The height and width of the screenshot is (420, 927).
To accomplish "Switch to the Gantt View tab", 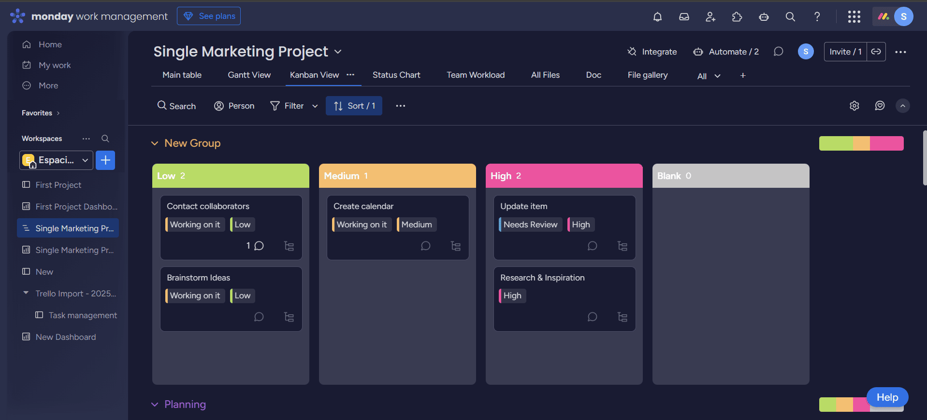I will click(249, 75).
